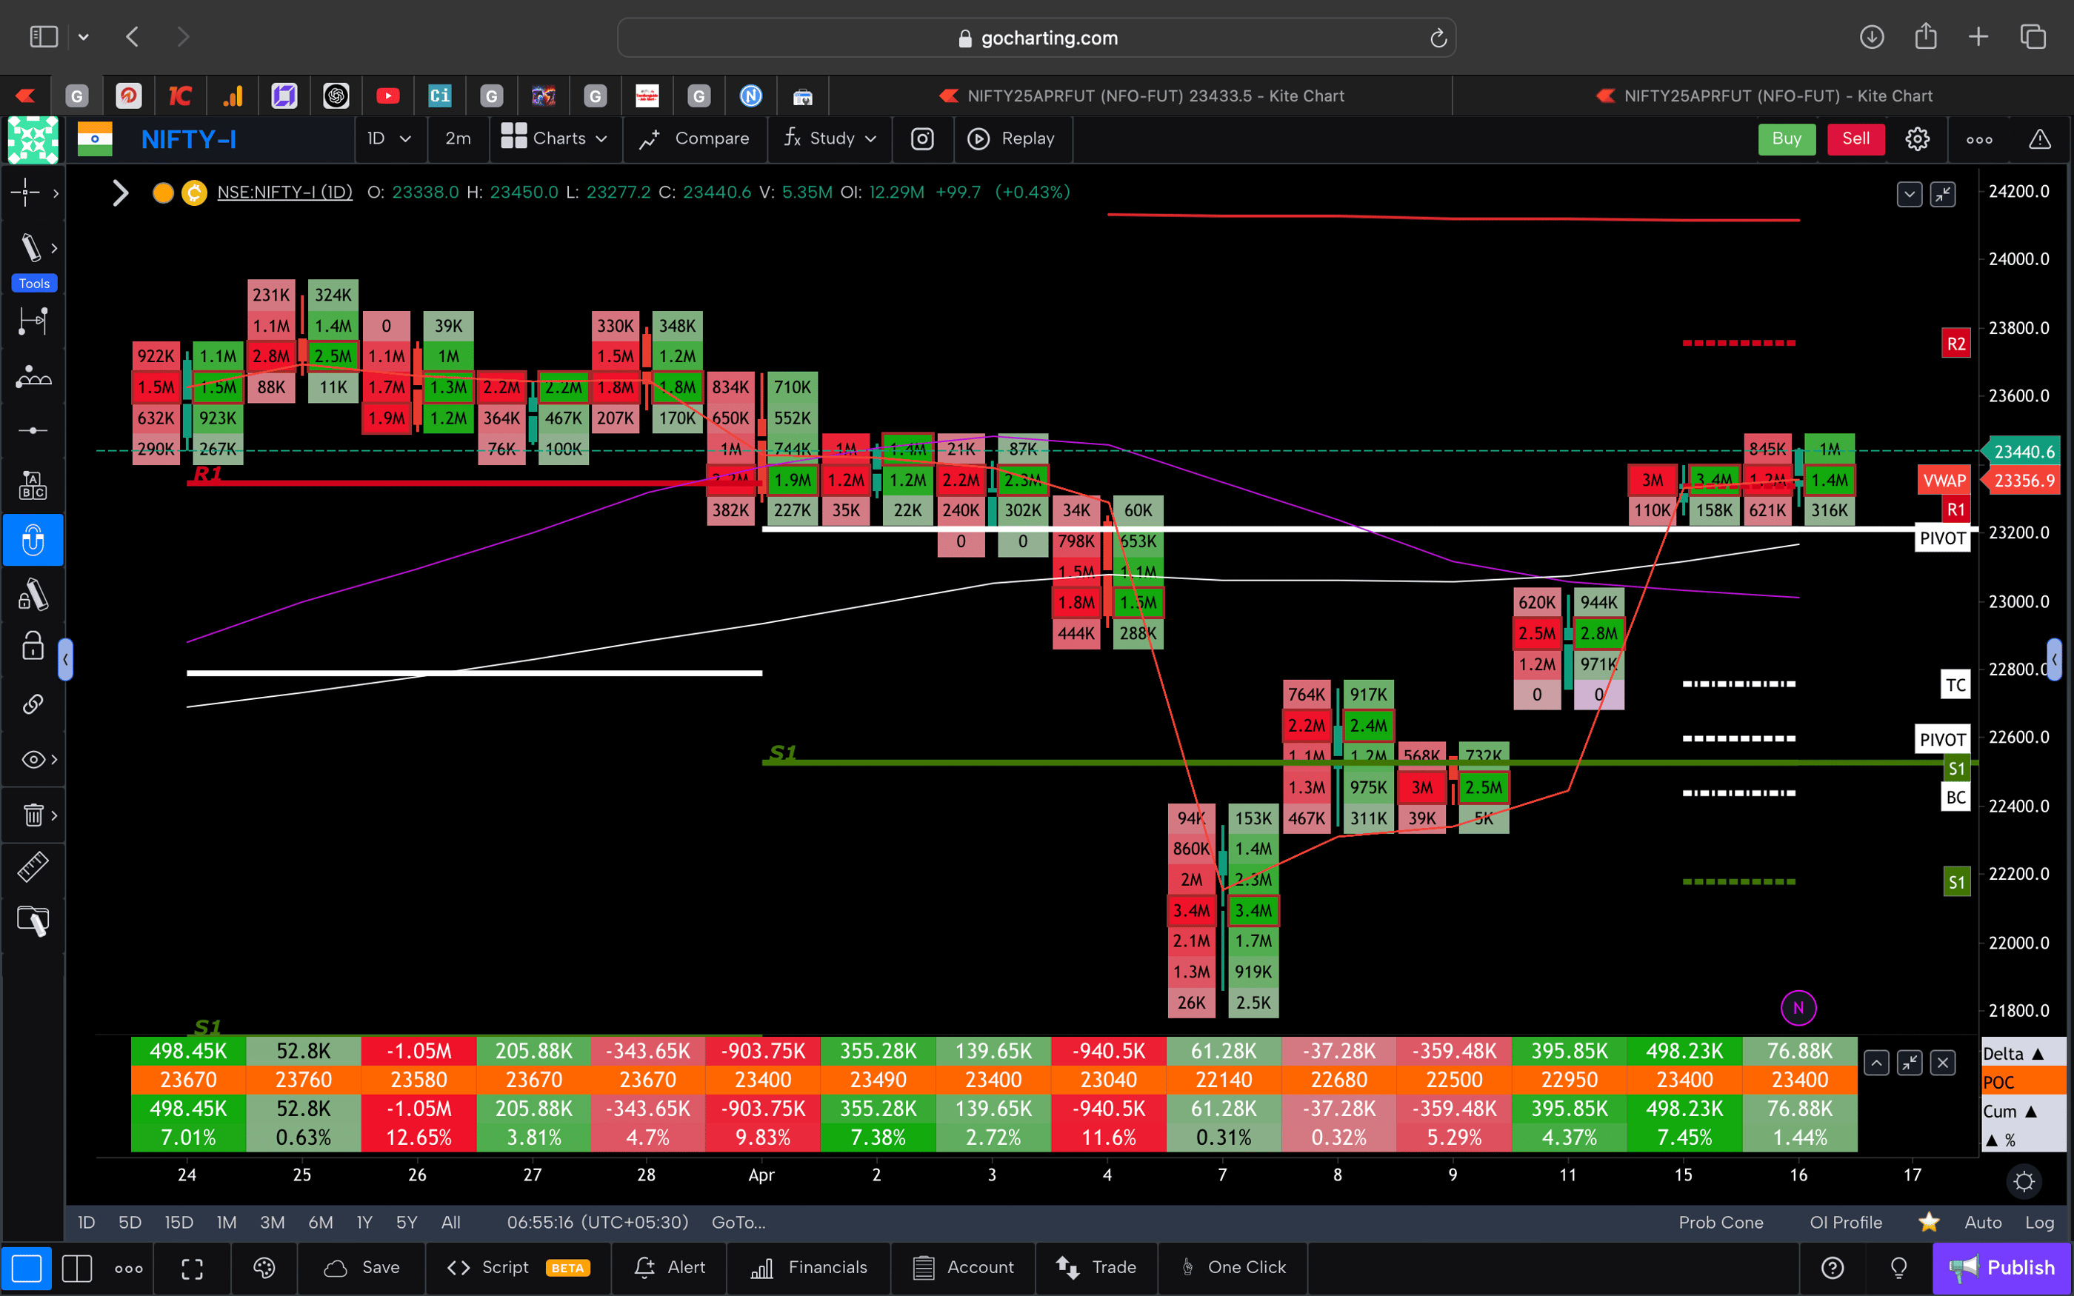
Task: Open chart Settings gear
Action: pyautogui.click(x=1917, y=138)
